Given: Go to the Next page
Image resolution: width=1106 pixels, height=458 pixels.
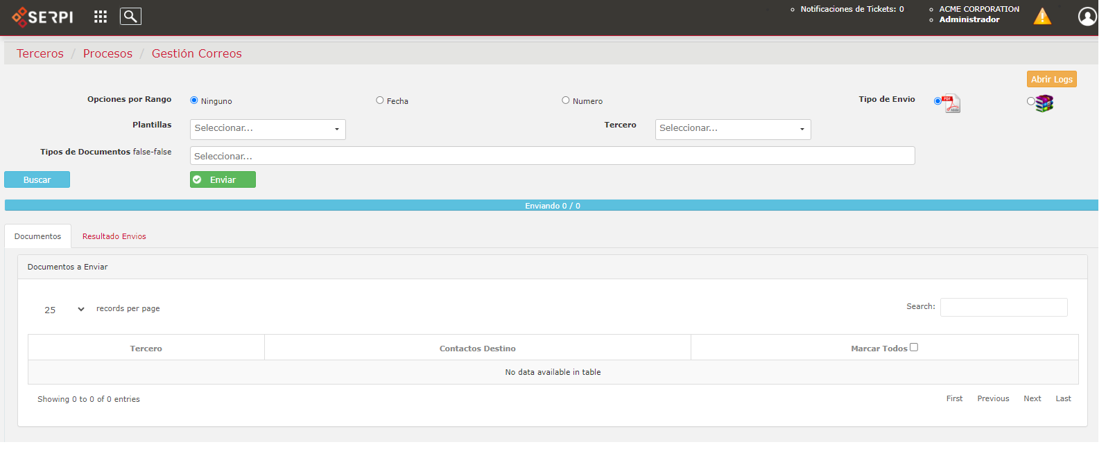Looking at the screenshot, I should [1032, 399].
